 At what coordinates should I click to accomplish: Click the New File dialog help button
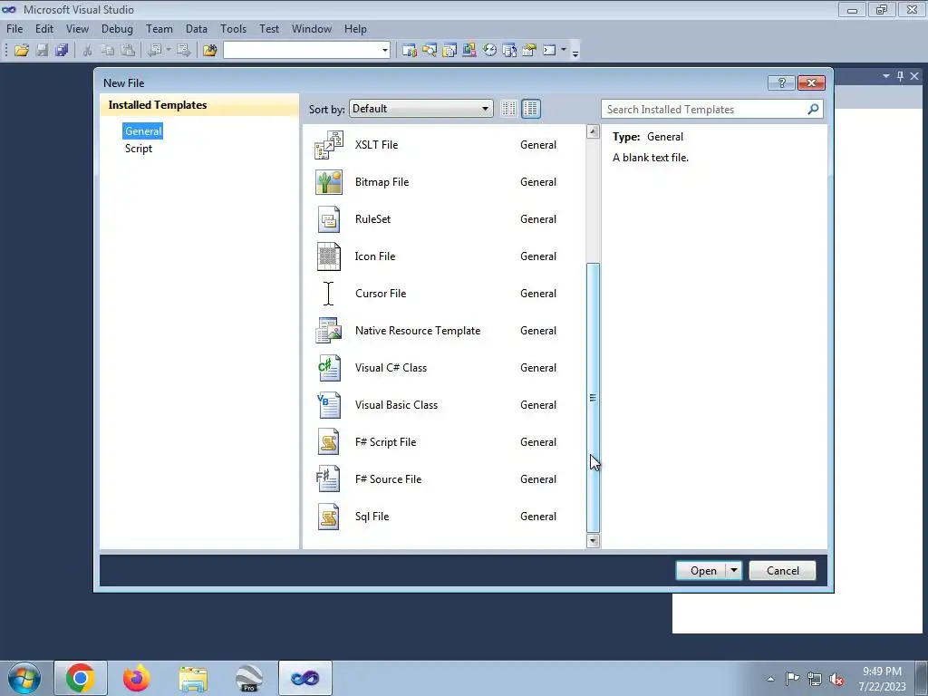pos(781,82)
